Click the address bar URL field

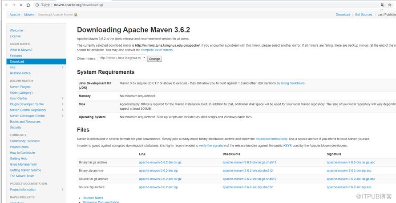(202, 5)
